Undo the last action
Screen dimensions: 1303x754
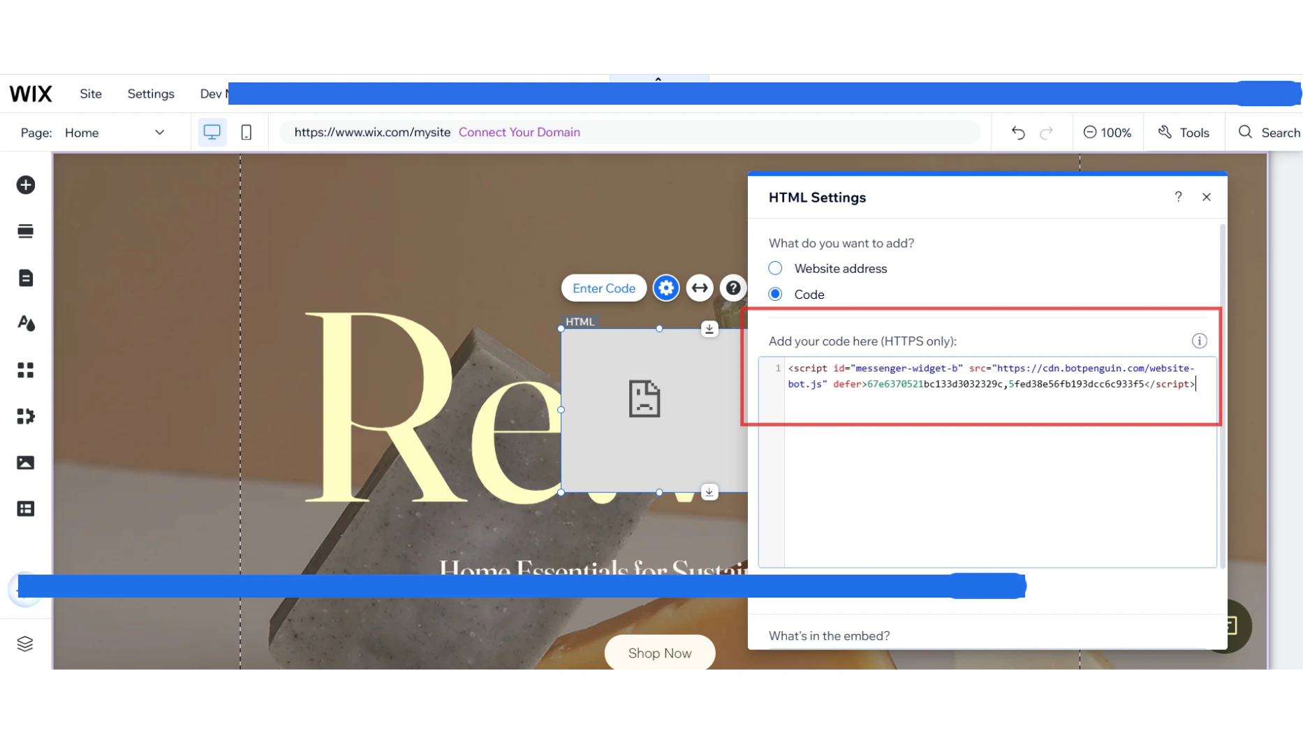[x=1018, y=133]
